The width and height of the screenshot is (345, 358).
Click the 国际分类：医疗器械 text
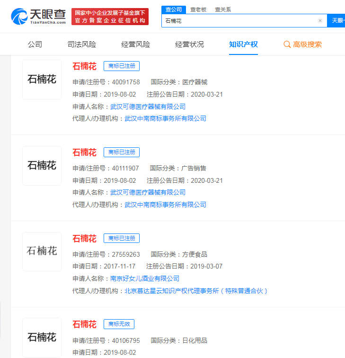point(179,82)
